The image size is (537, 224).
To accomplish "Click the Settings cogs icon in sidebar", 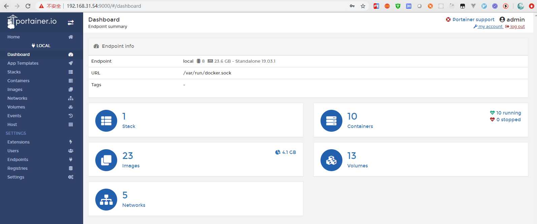I will 71,177.
